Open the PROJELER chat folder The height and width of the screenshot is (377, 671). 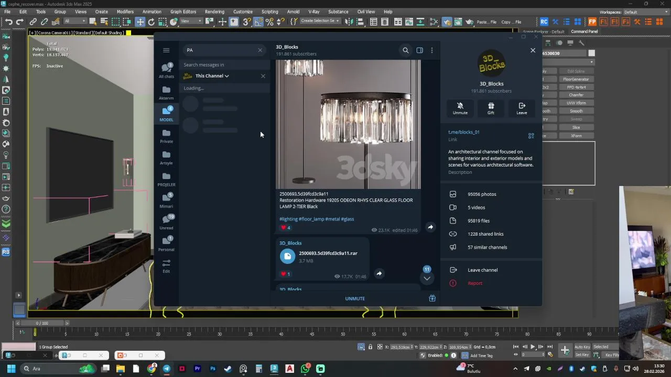coord(166,179)
